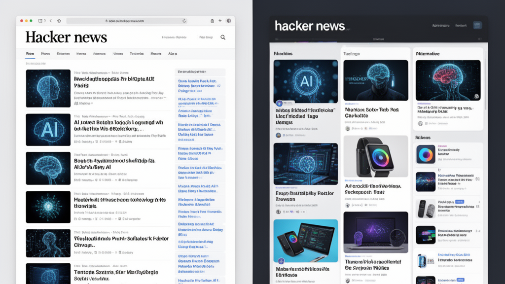Open the phone and laptop card on the blue background

tap(306, 241)
